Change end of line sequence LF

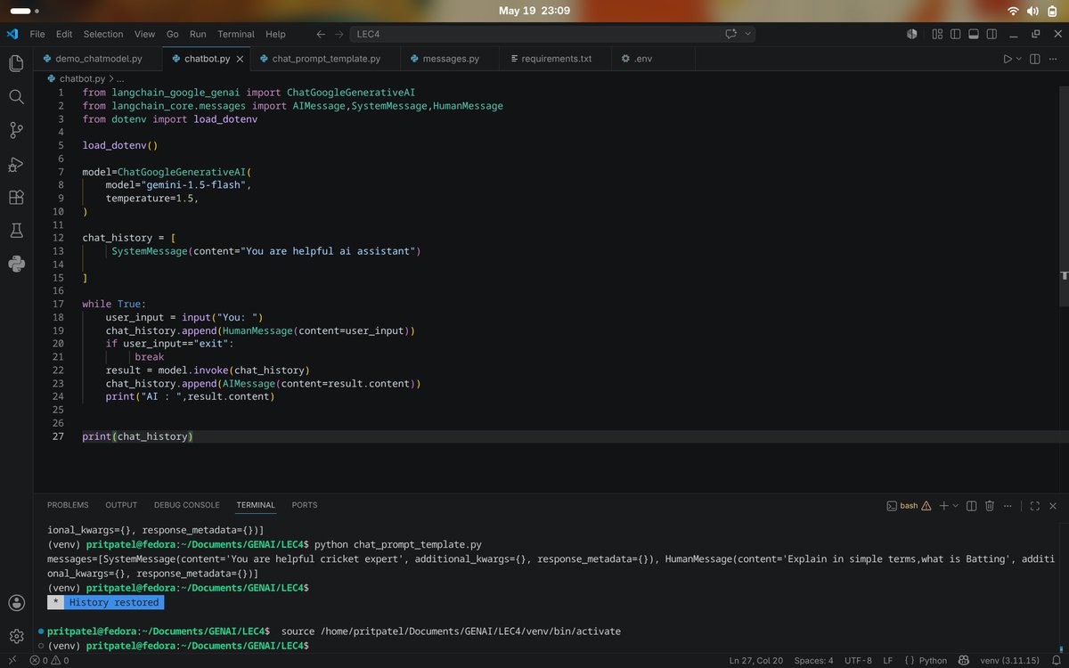[887, 660]
